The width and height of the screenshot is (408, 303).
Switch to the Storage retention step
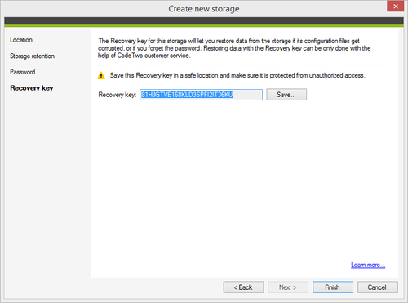pyautogui.click(x=32, y=56)
